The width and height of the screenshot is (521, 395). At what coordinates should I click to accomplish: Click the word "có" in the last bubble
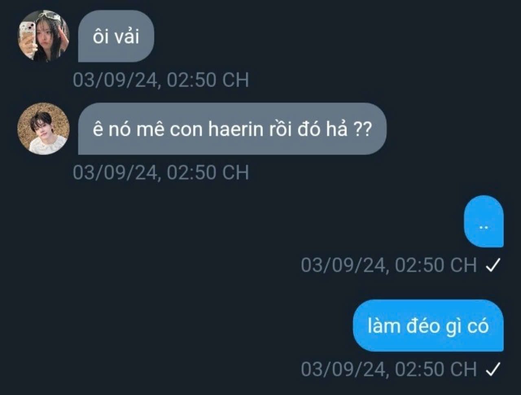(x=478, y=326)
